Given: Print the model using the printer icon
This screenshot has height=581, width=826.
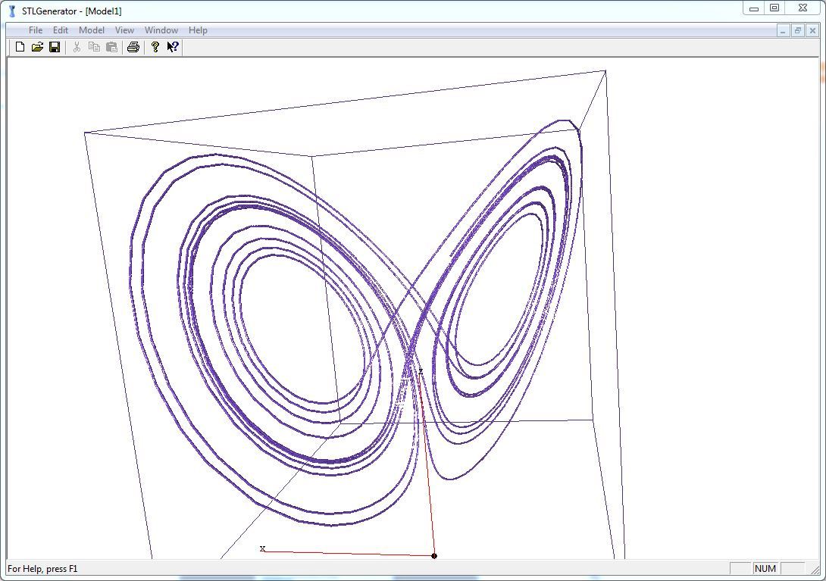Looking at the screenshot, I should (x=133, y=47).
